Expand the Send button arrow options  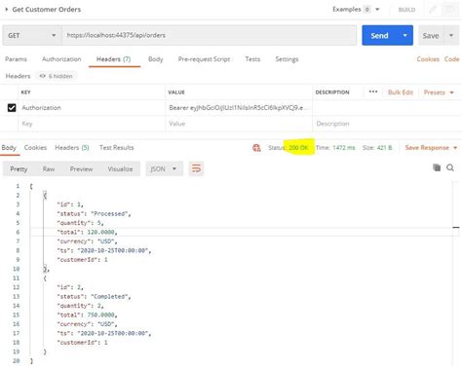404,35
